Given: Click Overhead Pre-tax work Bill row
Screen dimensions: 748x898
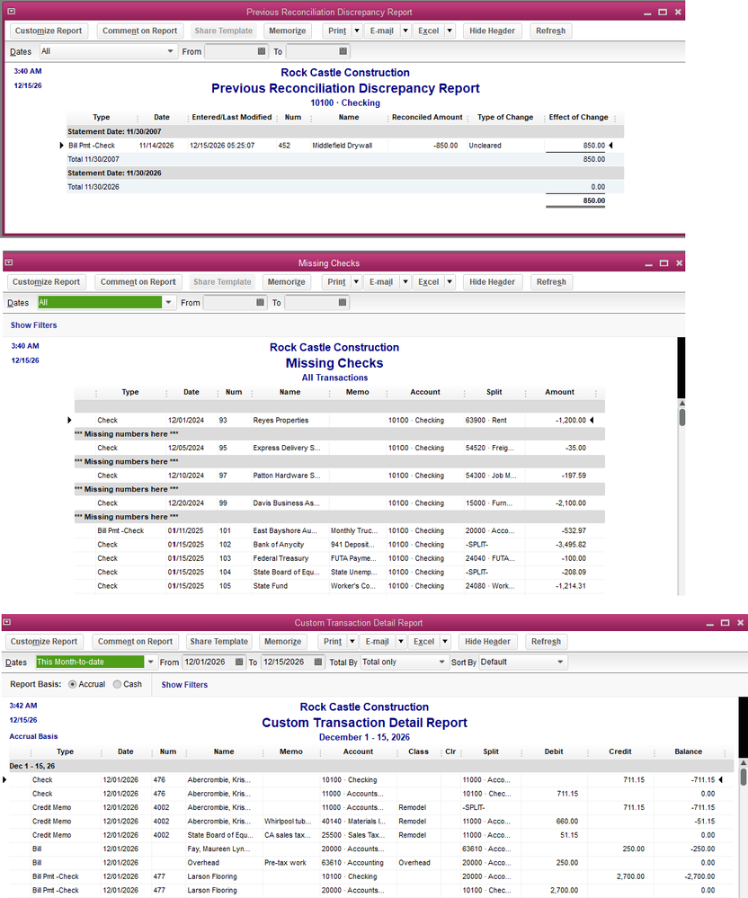Looking at the screenshot, I should coord(370,862).
